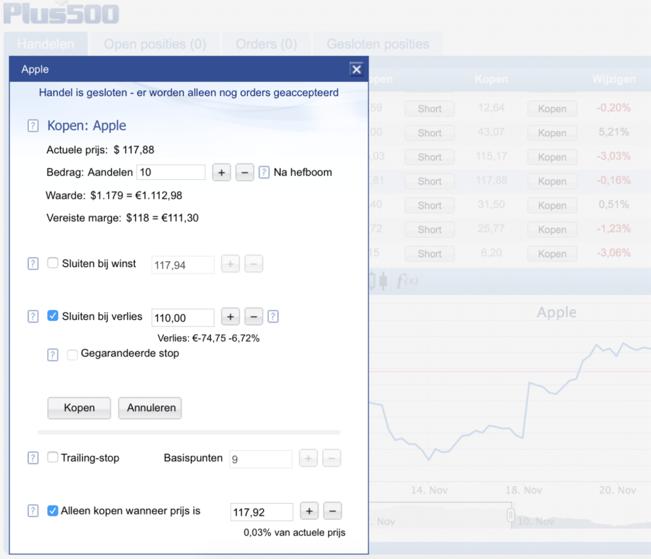Increase Sluiten bij winst value with plus
This screenshot has height=559, width=651.
230,264
